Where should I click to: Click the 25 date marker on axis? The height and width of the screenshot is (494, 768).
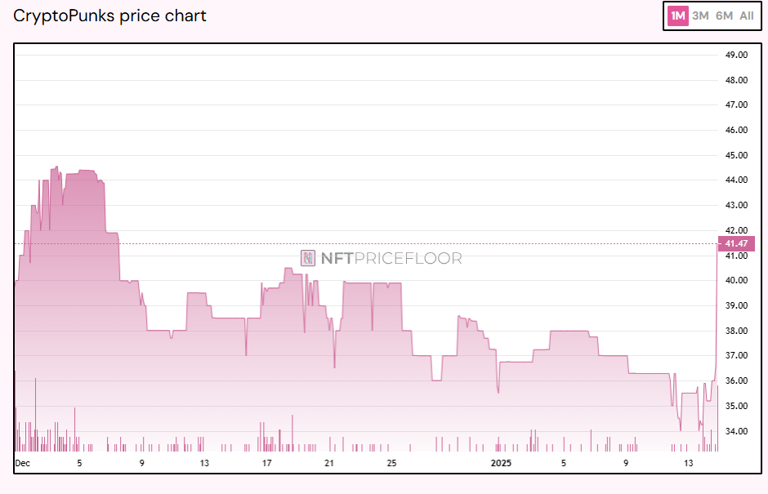[391, 463]
